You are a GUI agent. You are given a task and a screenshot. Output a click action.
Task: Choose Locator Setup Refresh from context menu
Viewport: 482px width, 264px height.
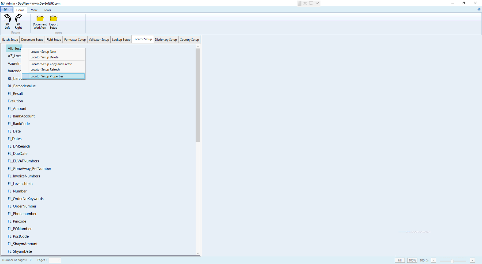pyautogui.click(x=45, y=69)
